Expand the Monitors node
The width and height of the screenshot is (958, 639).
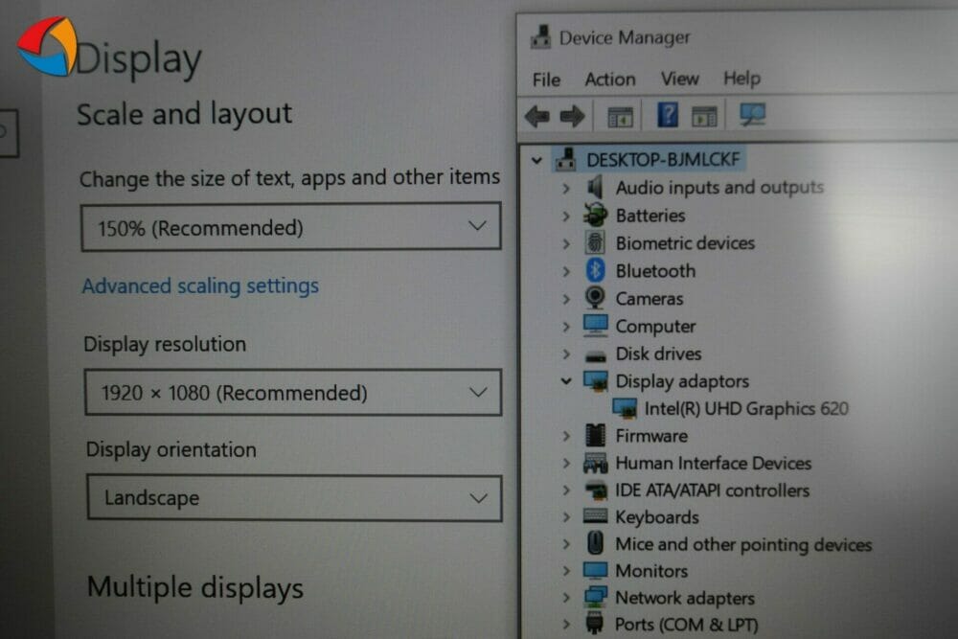(x=566, y=571)
